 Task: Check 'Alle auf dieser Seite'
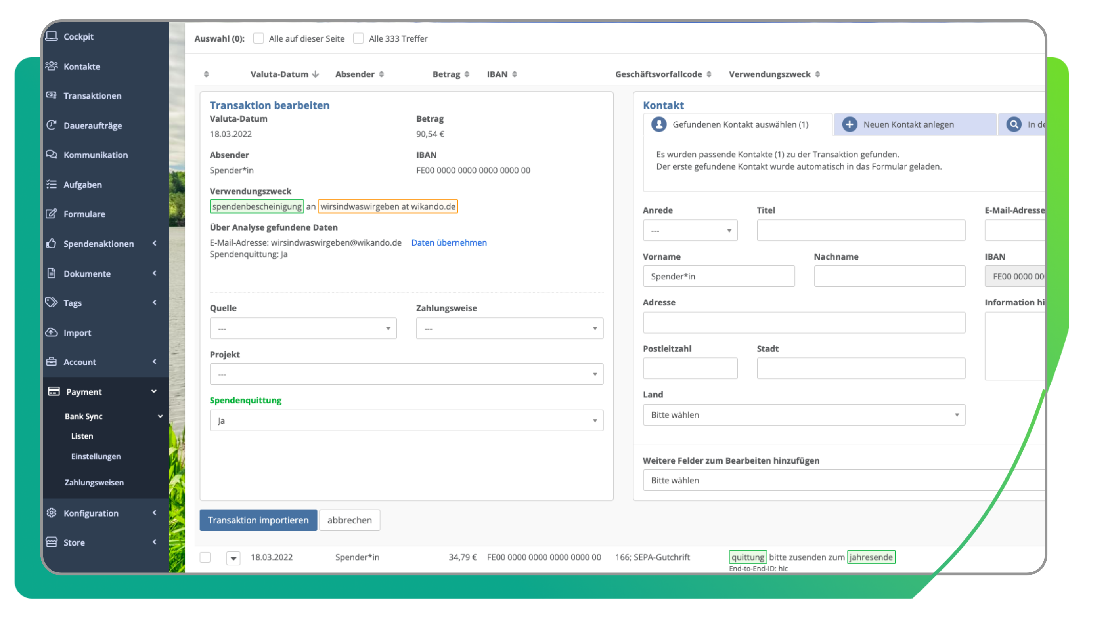point(258,38)
